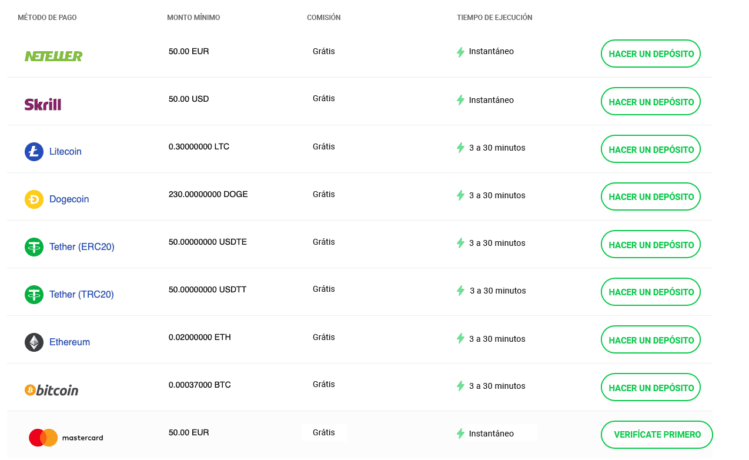Click the Tether (ERC20) green icon
The width and height of the screenshot is (749, 460).
34,247
